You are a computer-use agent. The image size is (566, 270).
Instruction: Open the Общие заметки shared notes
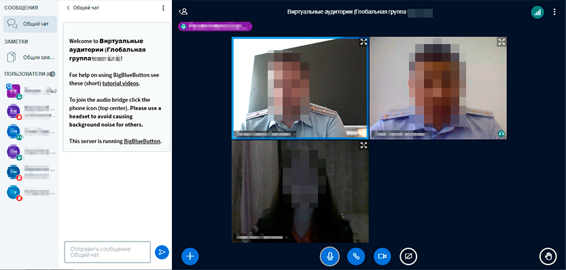(30, 57)
